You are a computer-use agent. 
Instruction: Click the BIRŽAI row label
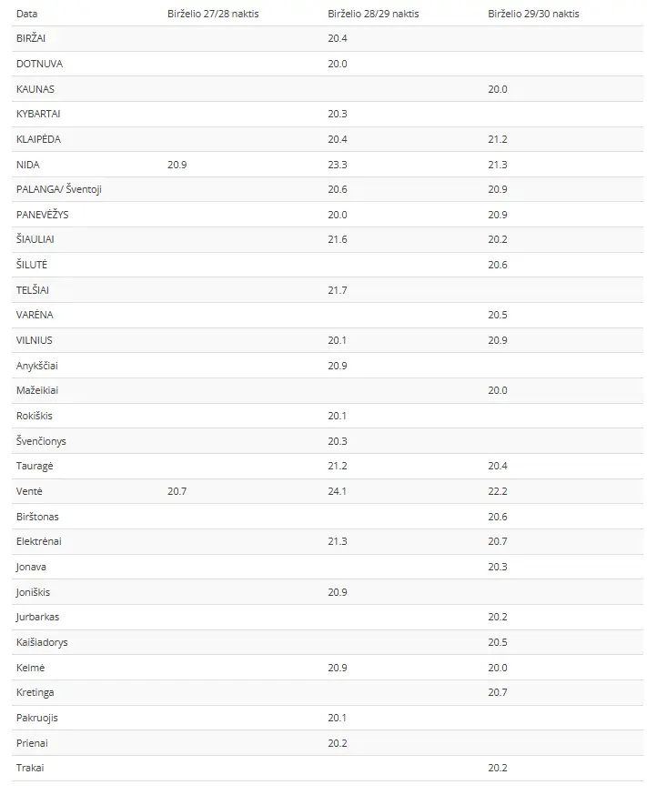coord(31,38)
